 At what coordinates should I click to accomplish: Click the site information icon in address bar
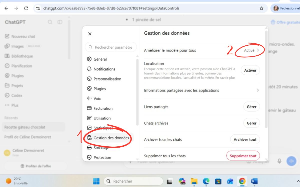click(x=38, y=8)
